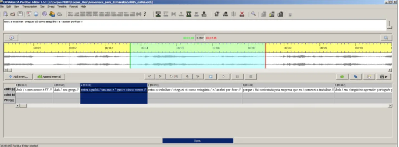Click the underline U format icon
This screenshot has height=147, width=399.
290,14
